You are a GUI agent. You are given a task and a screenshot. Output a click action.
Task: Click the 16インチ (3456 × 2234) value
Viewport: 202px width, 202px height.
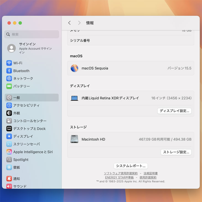click(171, 98)
